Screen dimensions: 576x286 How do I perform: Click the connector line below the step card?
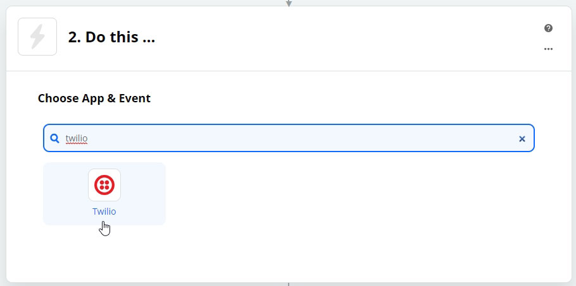click(289, 284)
